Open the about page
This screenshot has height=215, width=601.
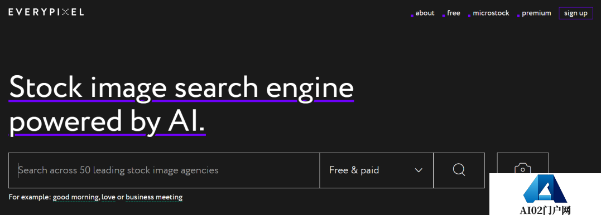pyautogui.click(x=425, y=13)
